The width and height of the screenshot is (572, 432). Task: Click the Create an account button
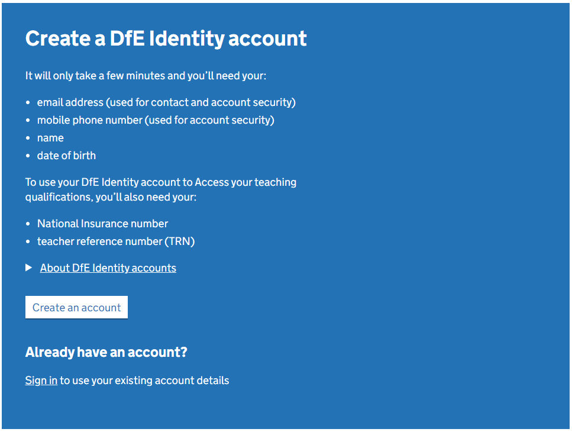pos(76,307)
